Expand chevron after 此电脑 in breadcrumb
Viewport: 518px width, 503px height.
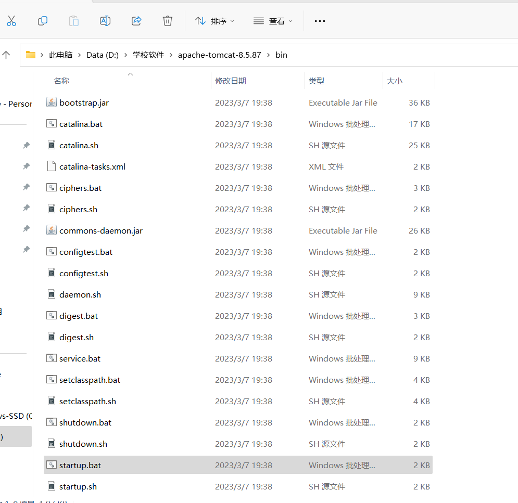click(x=80, y=55)
